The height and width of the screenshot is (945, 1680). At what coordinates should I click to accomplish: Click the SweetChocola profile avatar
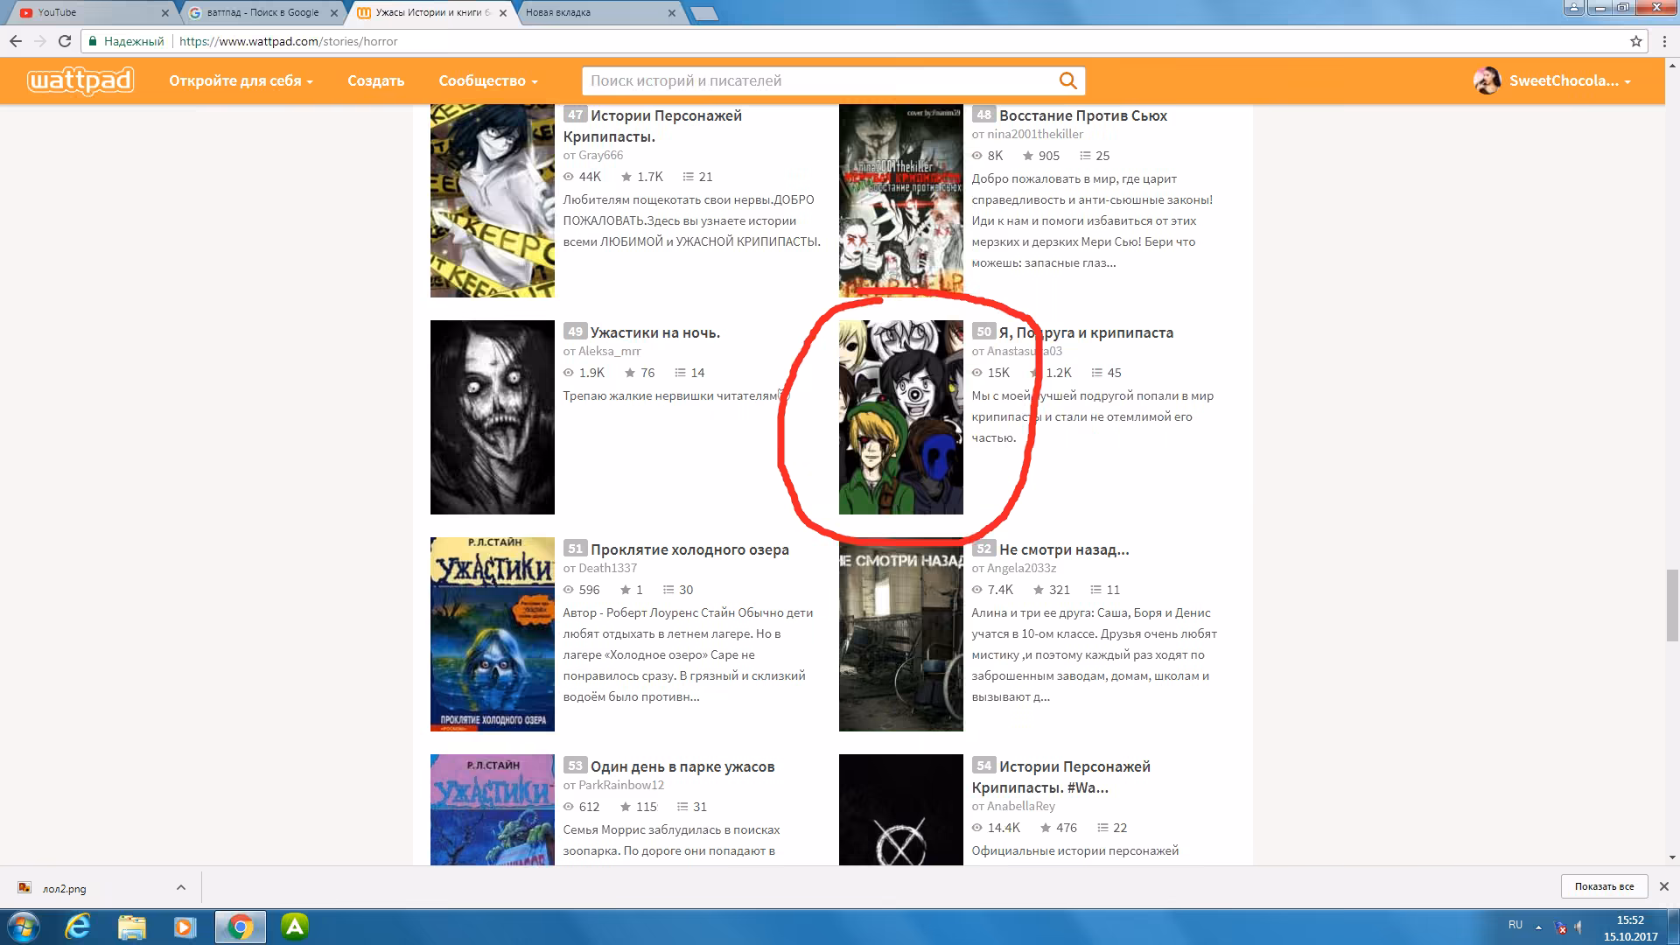pyautogui.click(x=1487, y=80)
